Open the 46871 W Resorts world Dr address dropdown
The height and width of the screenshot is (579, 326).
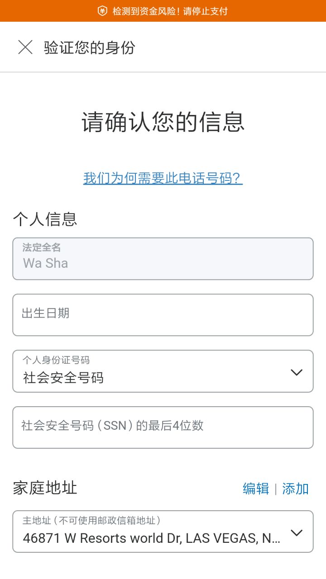[151, 538]
